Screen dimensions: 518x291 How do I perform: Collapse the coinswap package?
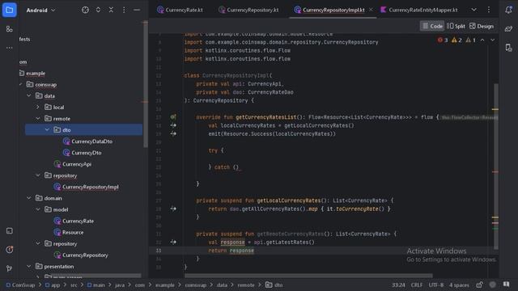[x=20, y=84]
